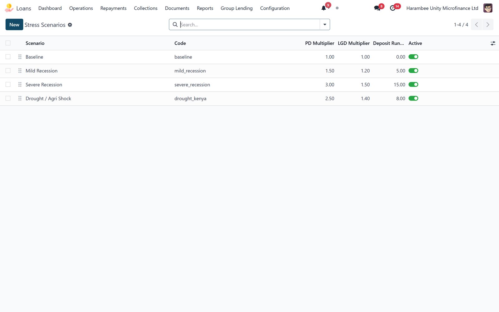Open the Reports menu
Viewport: 499px width, 312px height.
205,8
